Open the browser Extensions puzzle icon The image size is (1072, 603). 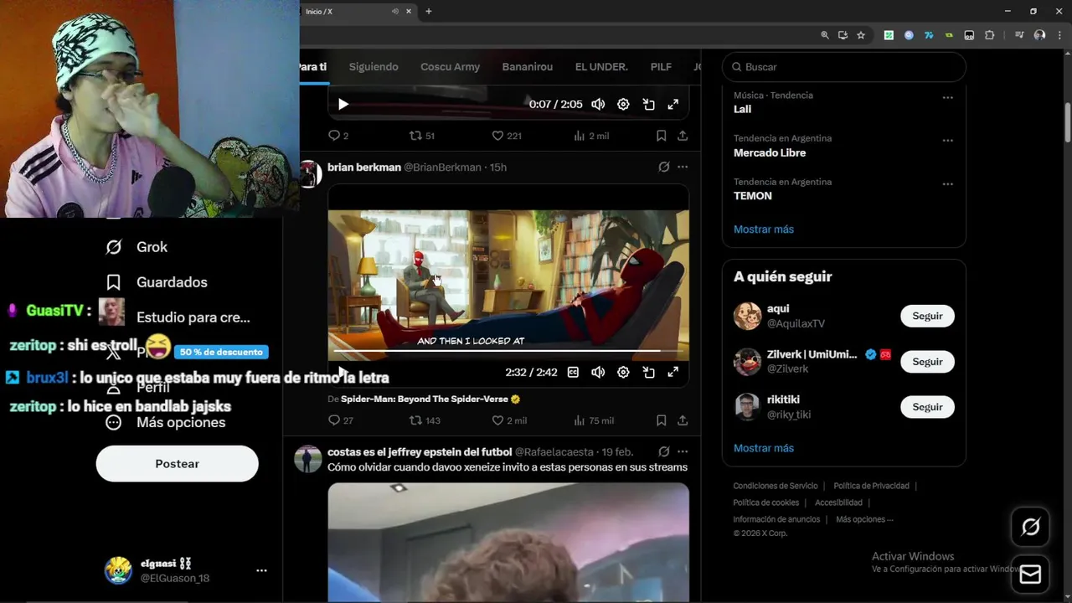point(990,35)
